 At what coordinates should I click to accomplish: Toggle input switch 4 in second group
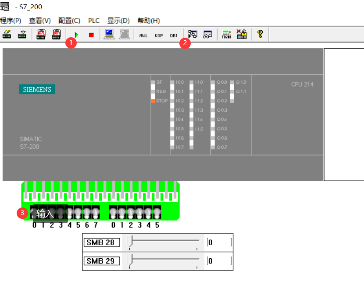[x=148, y=212]
